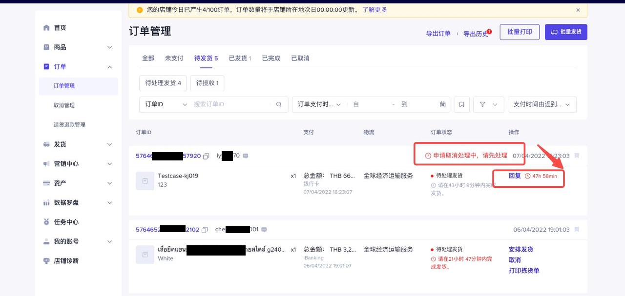Click the search magnifier in order ID field
Image resolution: width=625 pixels, height=296 pixels.
point(279,104)
